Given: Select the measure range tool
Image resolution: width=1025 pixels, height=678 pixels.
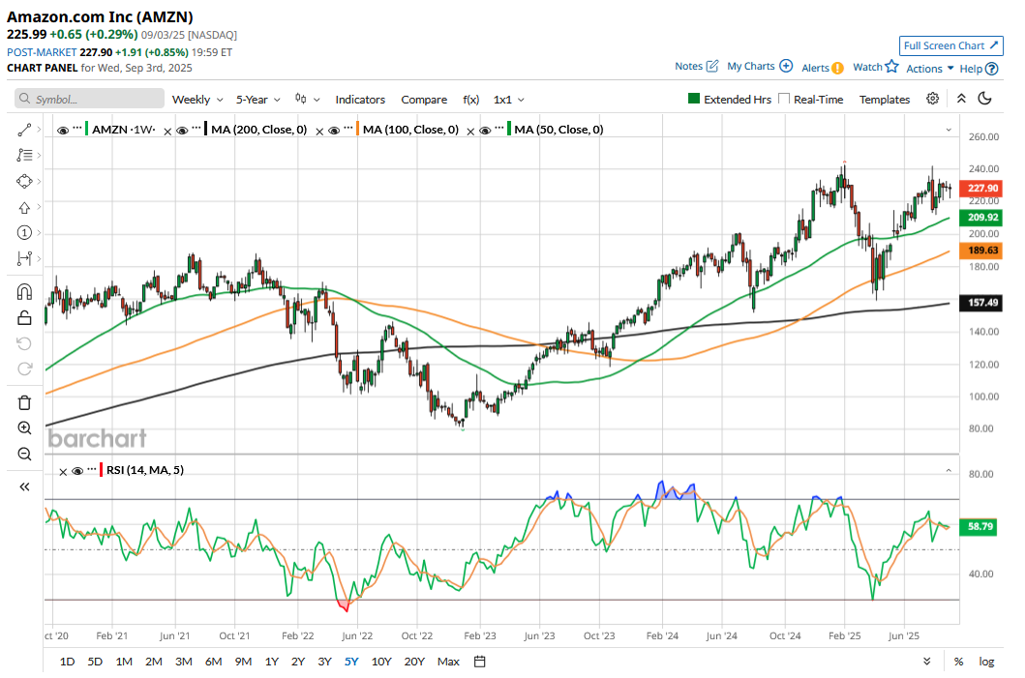Looking at the screenshot, I should coord(24,258).
